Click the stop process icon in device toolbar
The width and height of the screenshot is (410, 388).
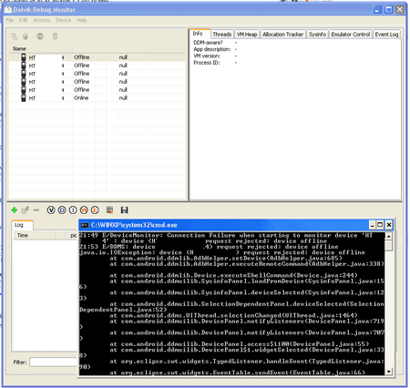click(x=40, y=36)
